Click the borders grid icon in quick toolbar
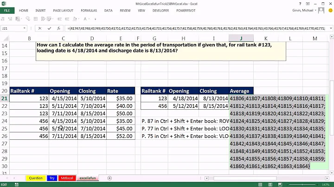334x187 pixels. pos(36,19)
